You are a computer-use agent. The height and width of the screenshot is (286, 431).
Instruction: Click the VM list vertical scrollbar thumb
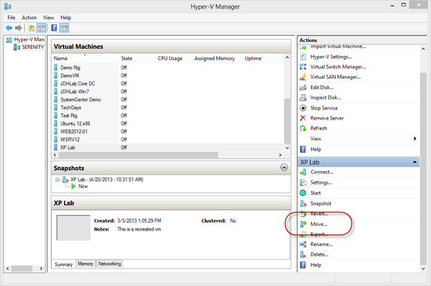(x=287, y=121)
